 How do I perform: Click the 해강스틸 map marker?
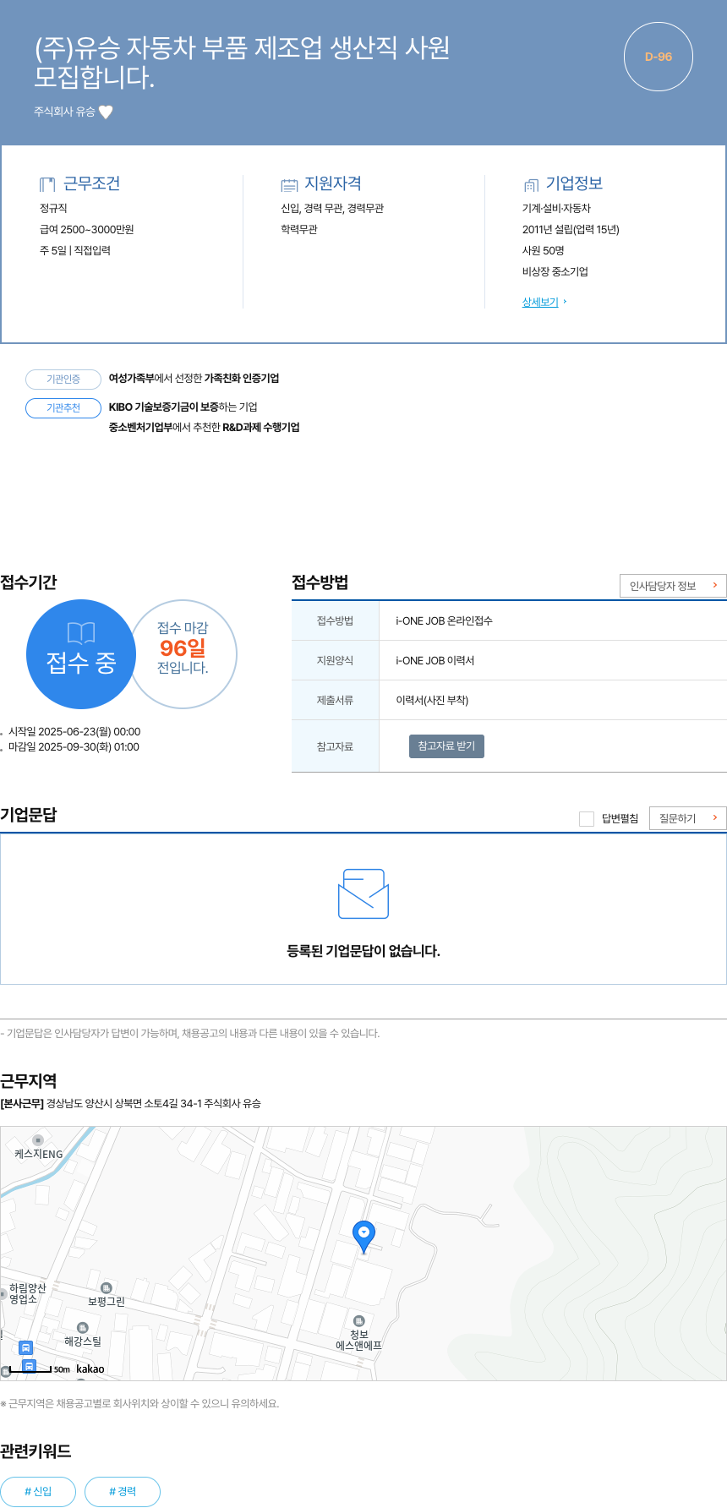(82, 1328)
